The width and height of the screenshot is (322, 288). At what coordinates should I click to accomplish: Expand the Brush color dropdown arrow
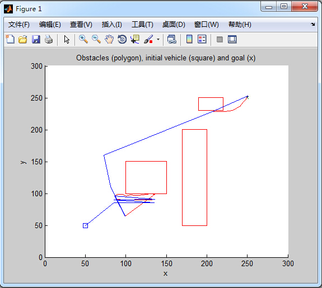[158, 39]
